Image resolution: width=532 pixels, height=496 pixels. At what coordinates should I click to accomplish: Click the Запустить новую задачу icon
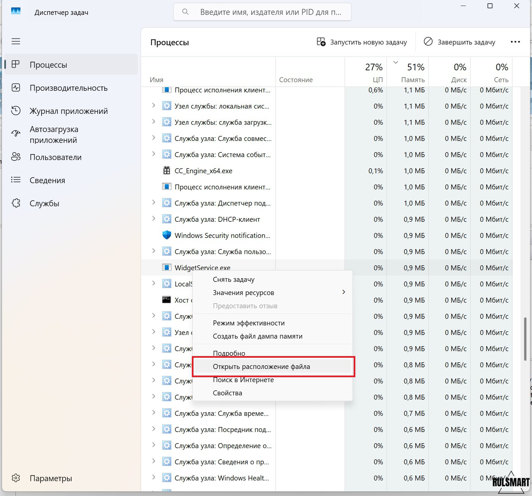pos(321,42)
